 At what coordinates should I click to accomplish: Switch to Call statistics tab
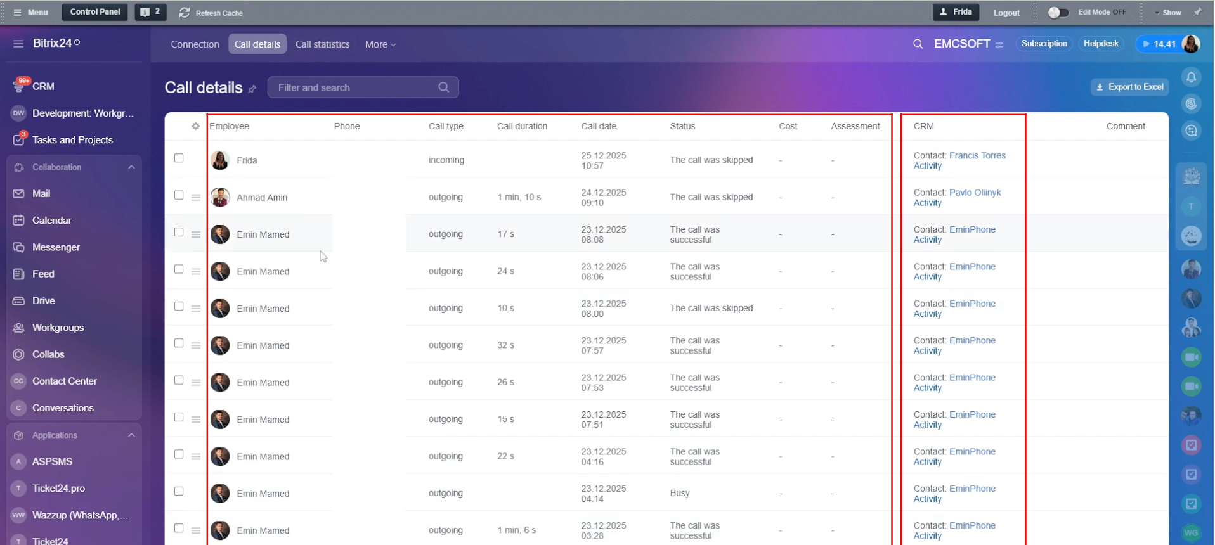coord(322,44)
